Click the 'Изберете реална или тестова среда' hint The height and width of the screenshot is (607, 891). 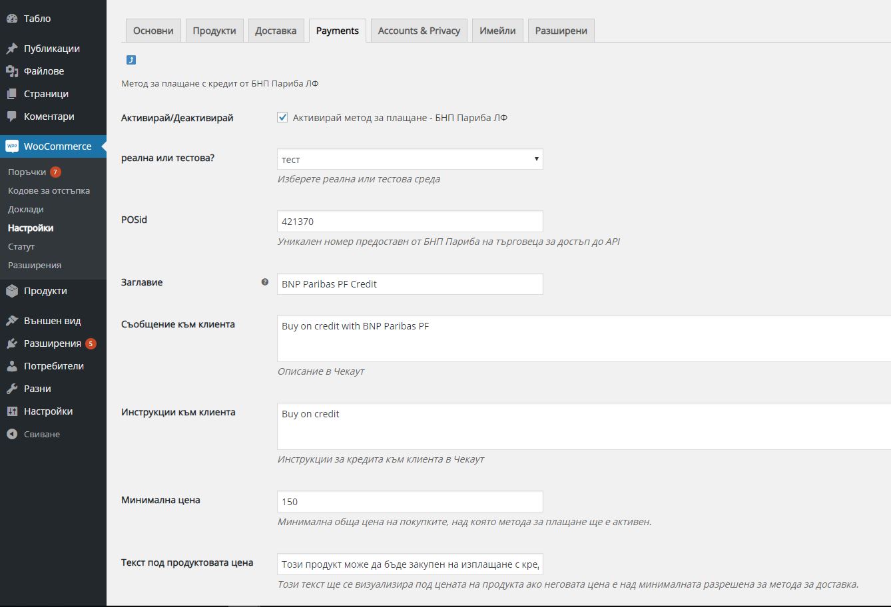pyautogui.click(x=359, y=179)
